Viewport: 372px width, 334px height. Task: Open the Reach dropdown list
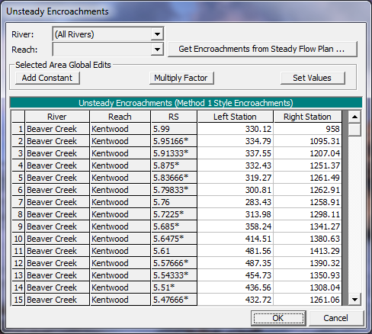tap(157, 50)
